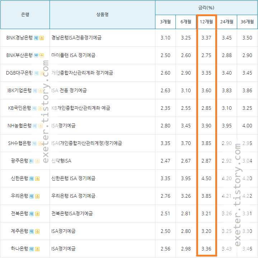Viewport: 258px width, 258px height.
Task: Open the 마이플랜 ISA 정기예금 product
Action: click(x=73, y=55)
